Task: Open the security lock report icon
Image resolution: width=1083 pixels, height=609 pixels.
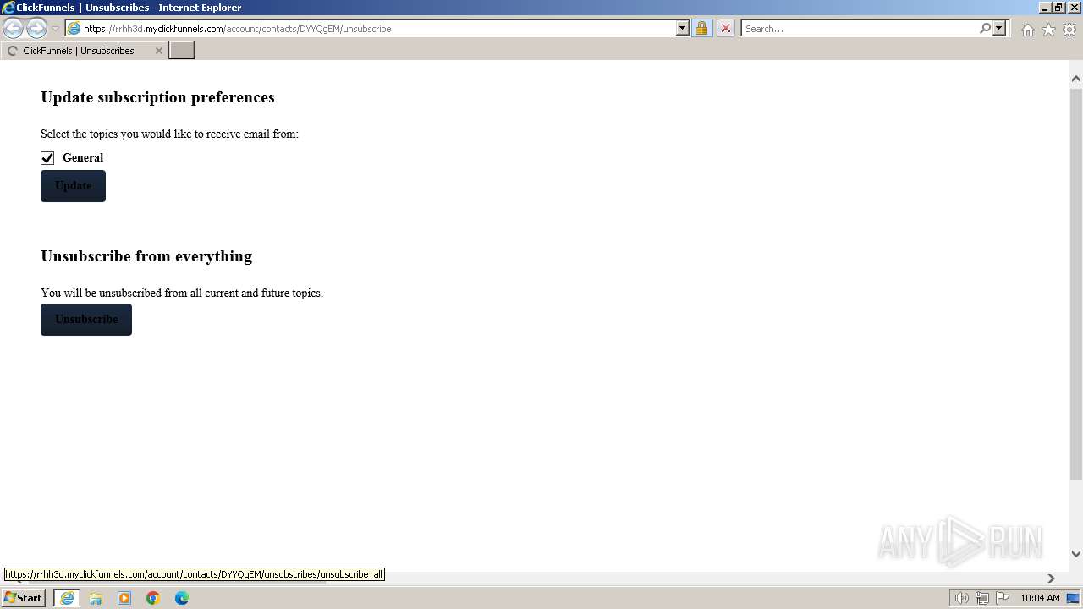Action: pos(701,29)
